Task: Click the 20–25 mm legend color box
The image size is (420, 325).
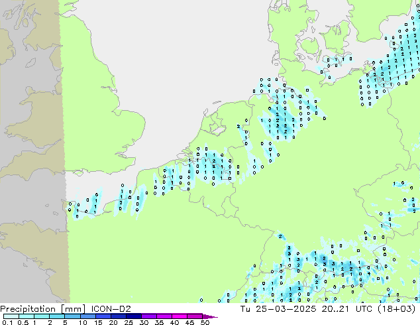Action: click(119, 316)
